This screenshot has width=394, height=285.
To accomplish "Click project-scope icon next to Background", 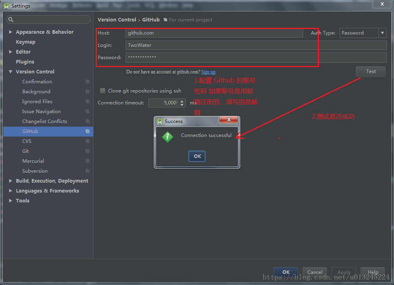I will (x=87, y=92).
